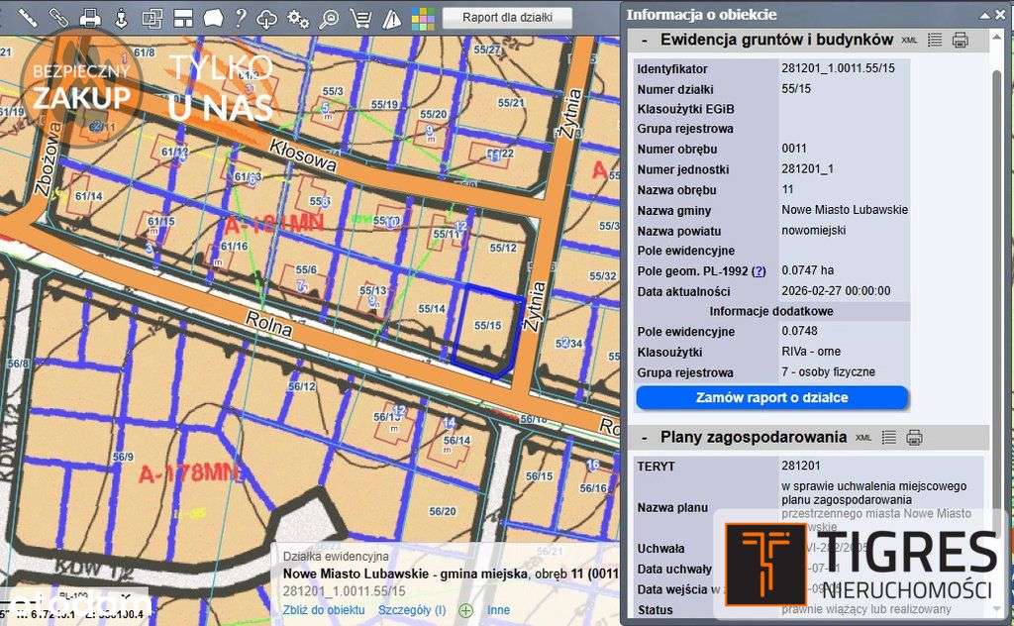Open the layout panels icon
This screenshot has height=626, width=1014.
coord(183,18)
